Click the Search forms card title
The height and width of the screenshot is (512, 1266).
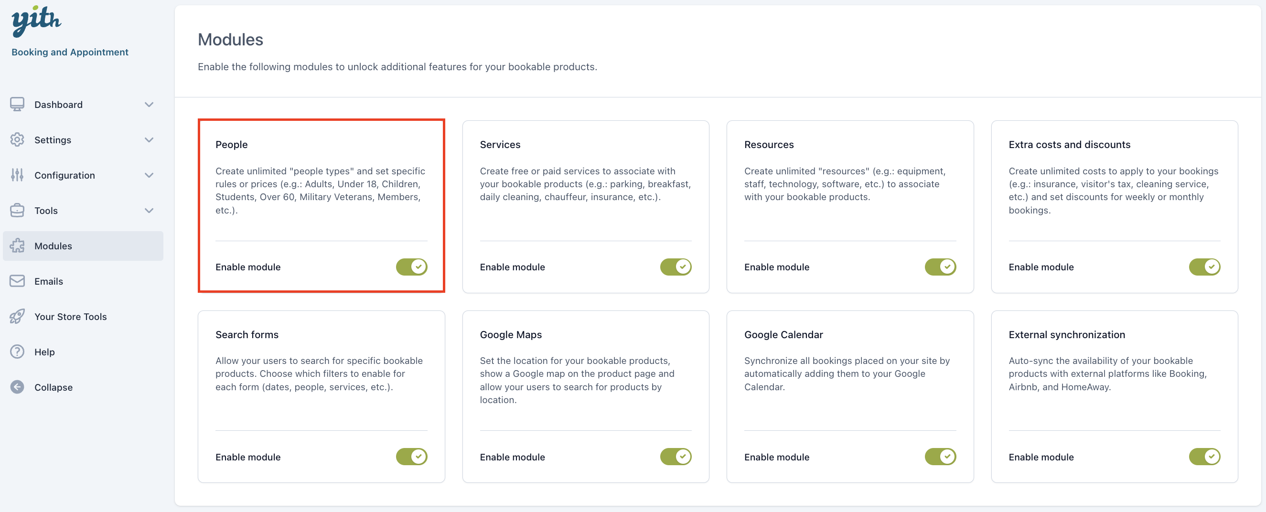247,335
